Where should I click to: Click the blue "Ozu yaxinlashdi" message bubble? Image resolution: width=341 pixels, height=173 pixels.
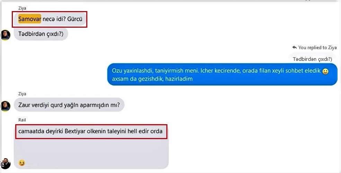click(x=222, y=74)
